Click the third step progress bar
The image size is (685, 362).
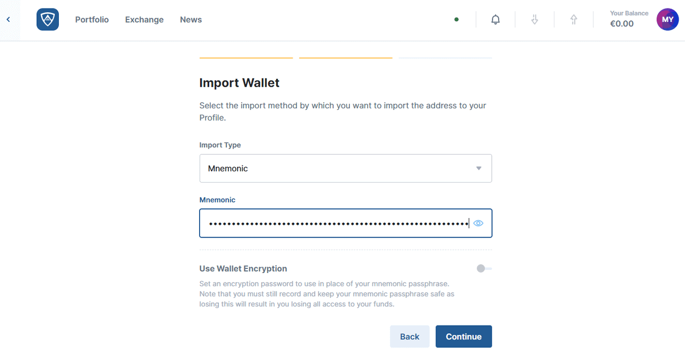point(445,58)
